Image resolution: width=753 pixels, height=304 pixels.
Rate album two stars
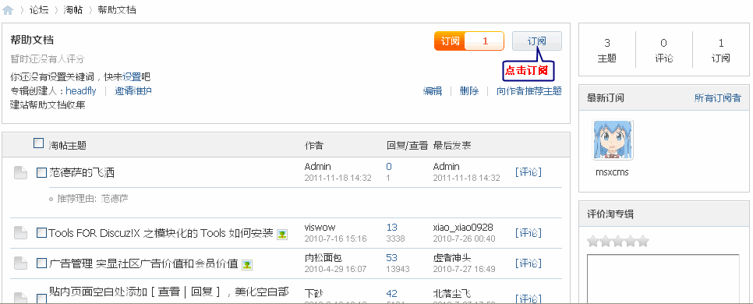tap(606, 241)
